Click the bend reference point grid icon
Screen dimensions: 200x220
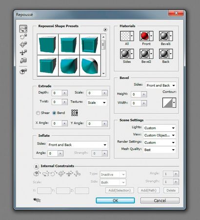pos(75,113)
